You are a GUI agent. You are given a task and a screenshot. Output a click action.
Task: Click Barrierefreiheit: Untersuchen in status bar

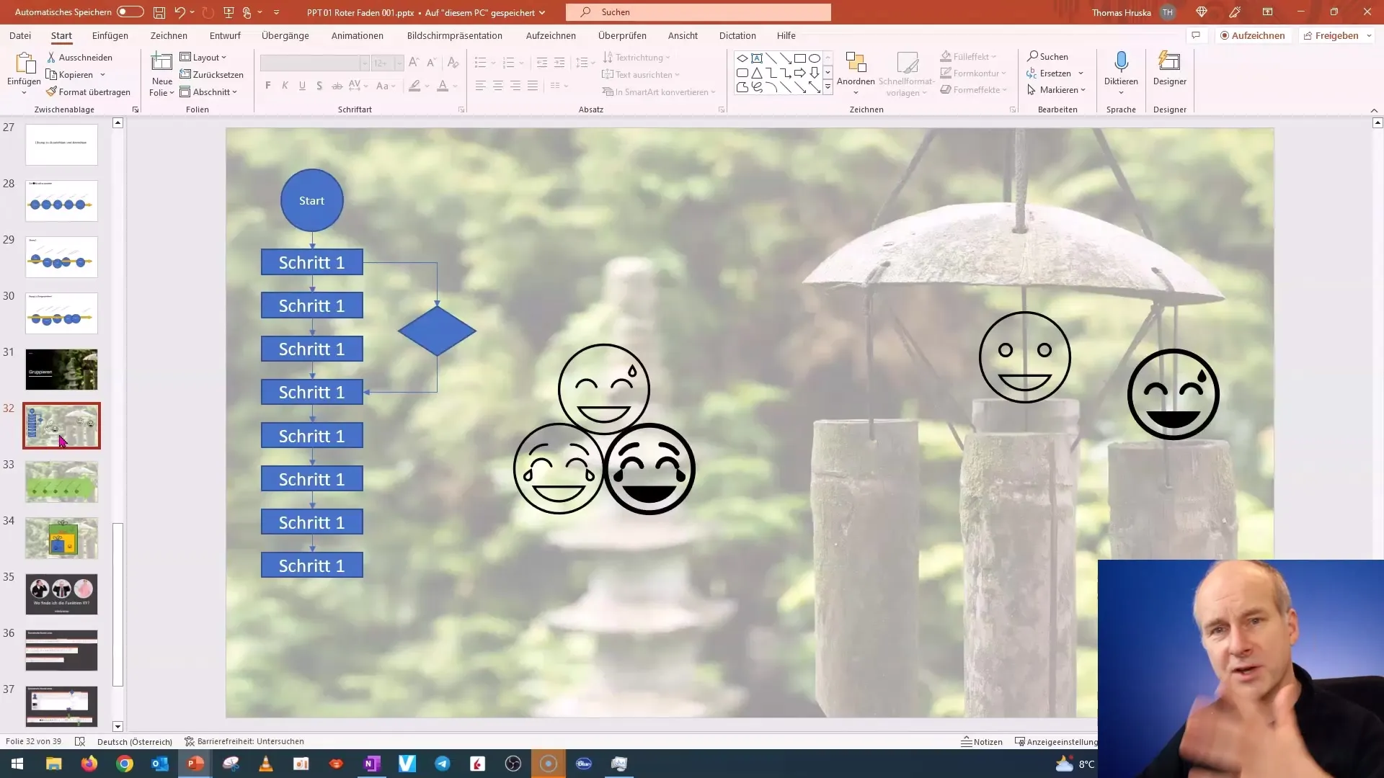[244, 741]
